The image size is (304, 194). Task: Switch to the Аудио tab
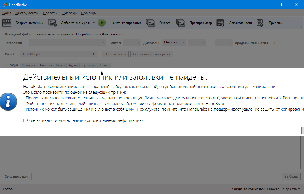coord(73,65)
